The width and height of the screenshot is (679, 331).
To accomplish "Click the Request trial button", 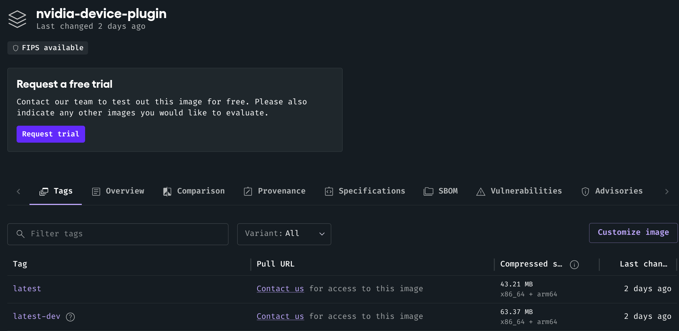I will click(x=51, y=134).
